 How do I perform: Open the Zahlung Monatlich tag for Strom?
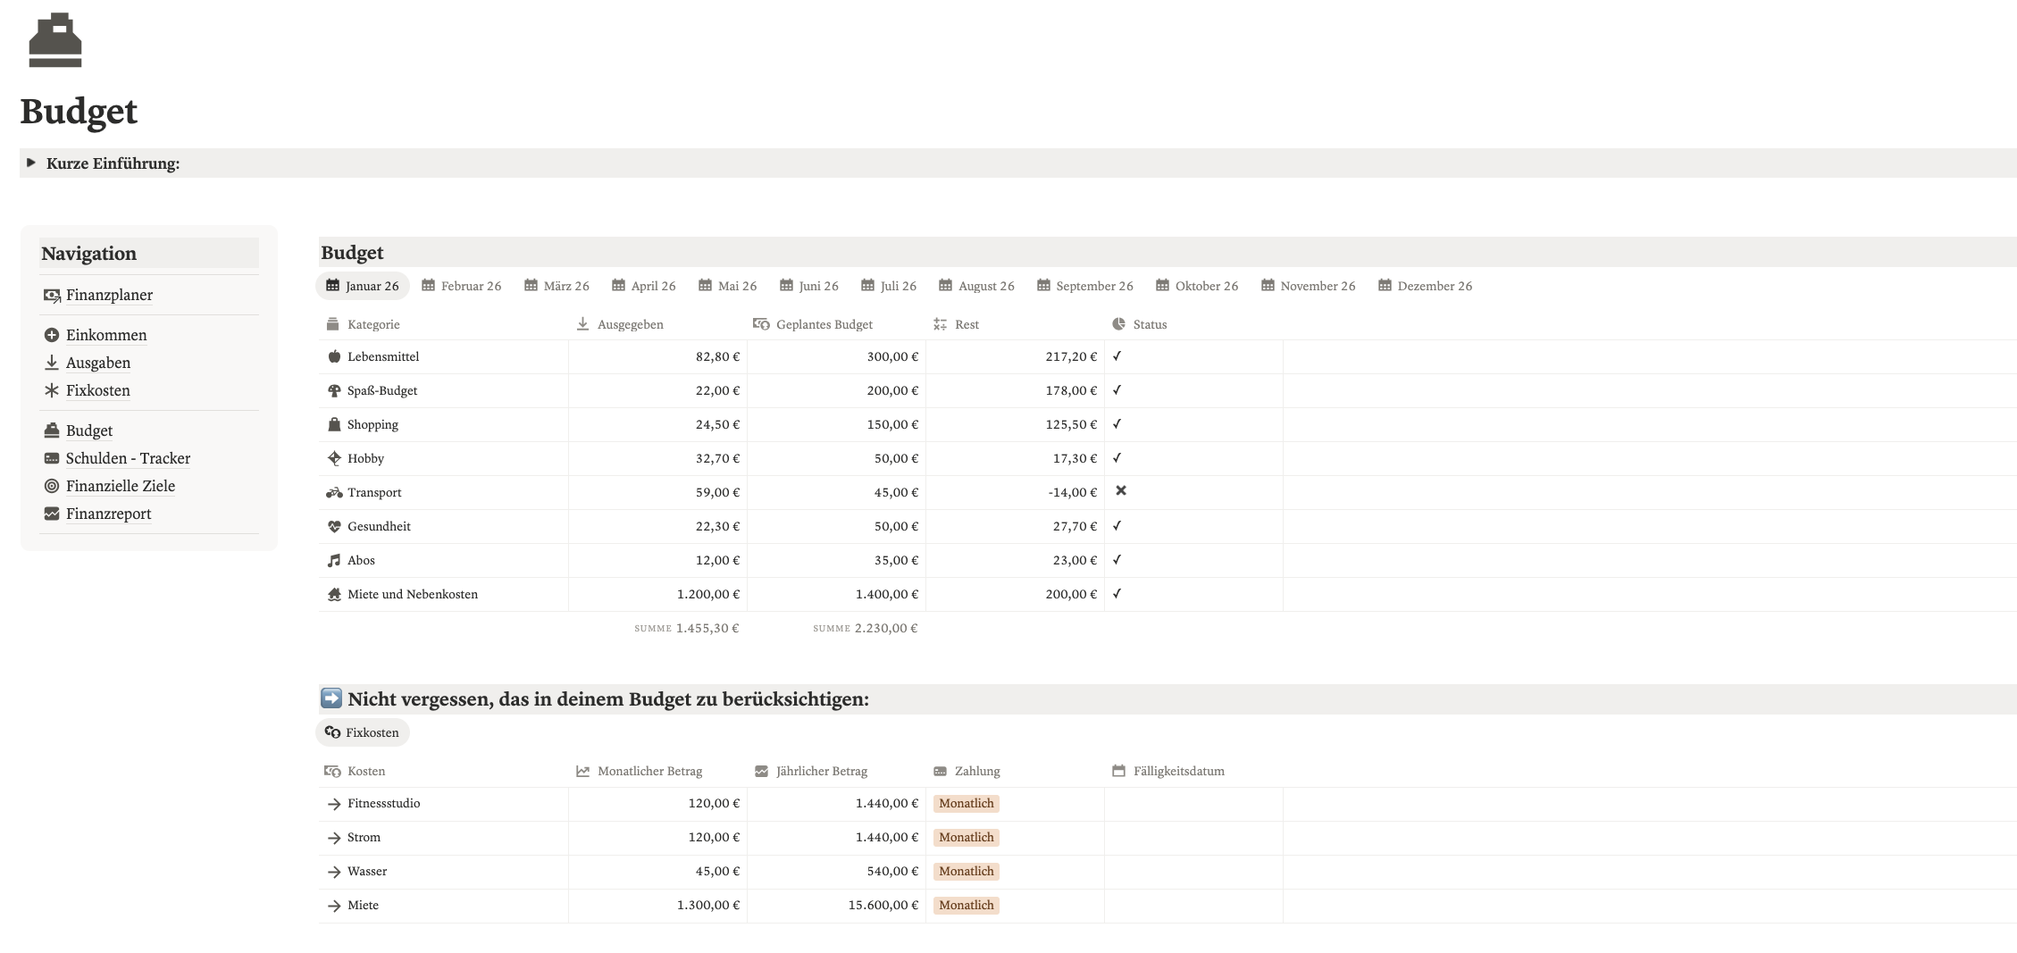pos(966,837)
